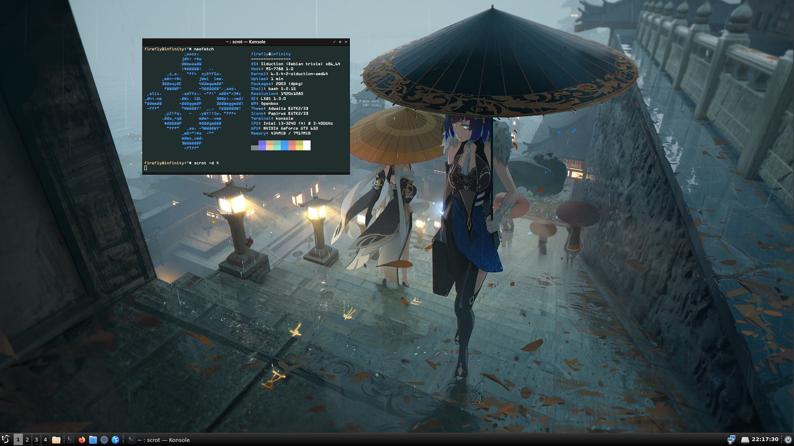Image resolution: width=794 pixels, height=446 pixels.
Task: Click the 'Uptime: 1 min' line
Action: [267, 79]
